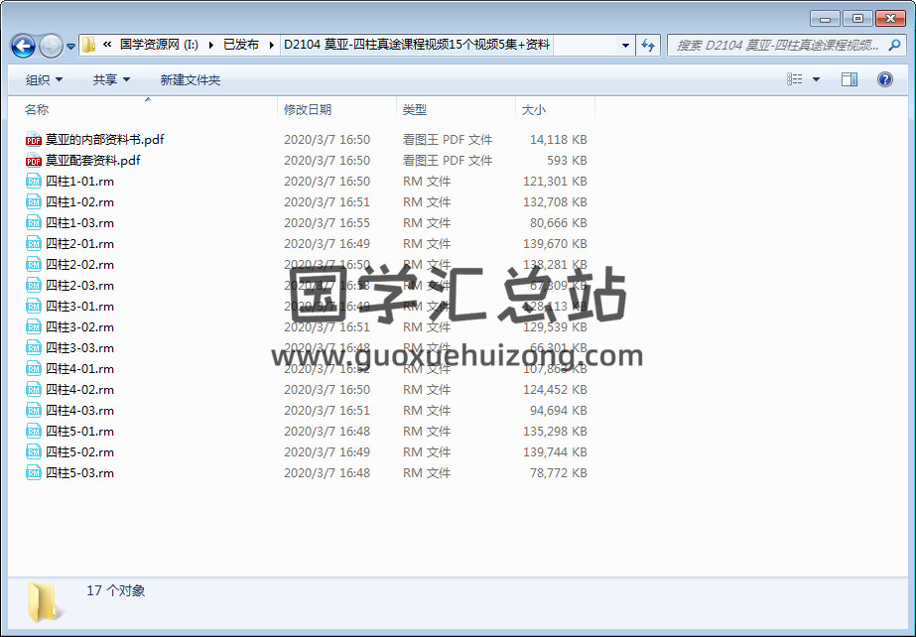This screenshot has width=916, height=637.
Task: Click the RM icon of 四柱4-01.rm
Action: tap(34, 369)
